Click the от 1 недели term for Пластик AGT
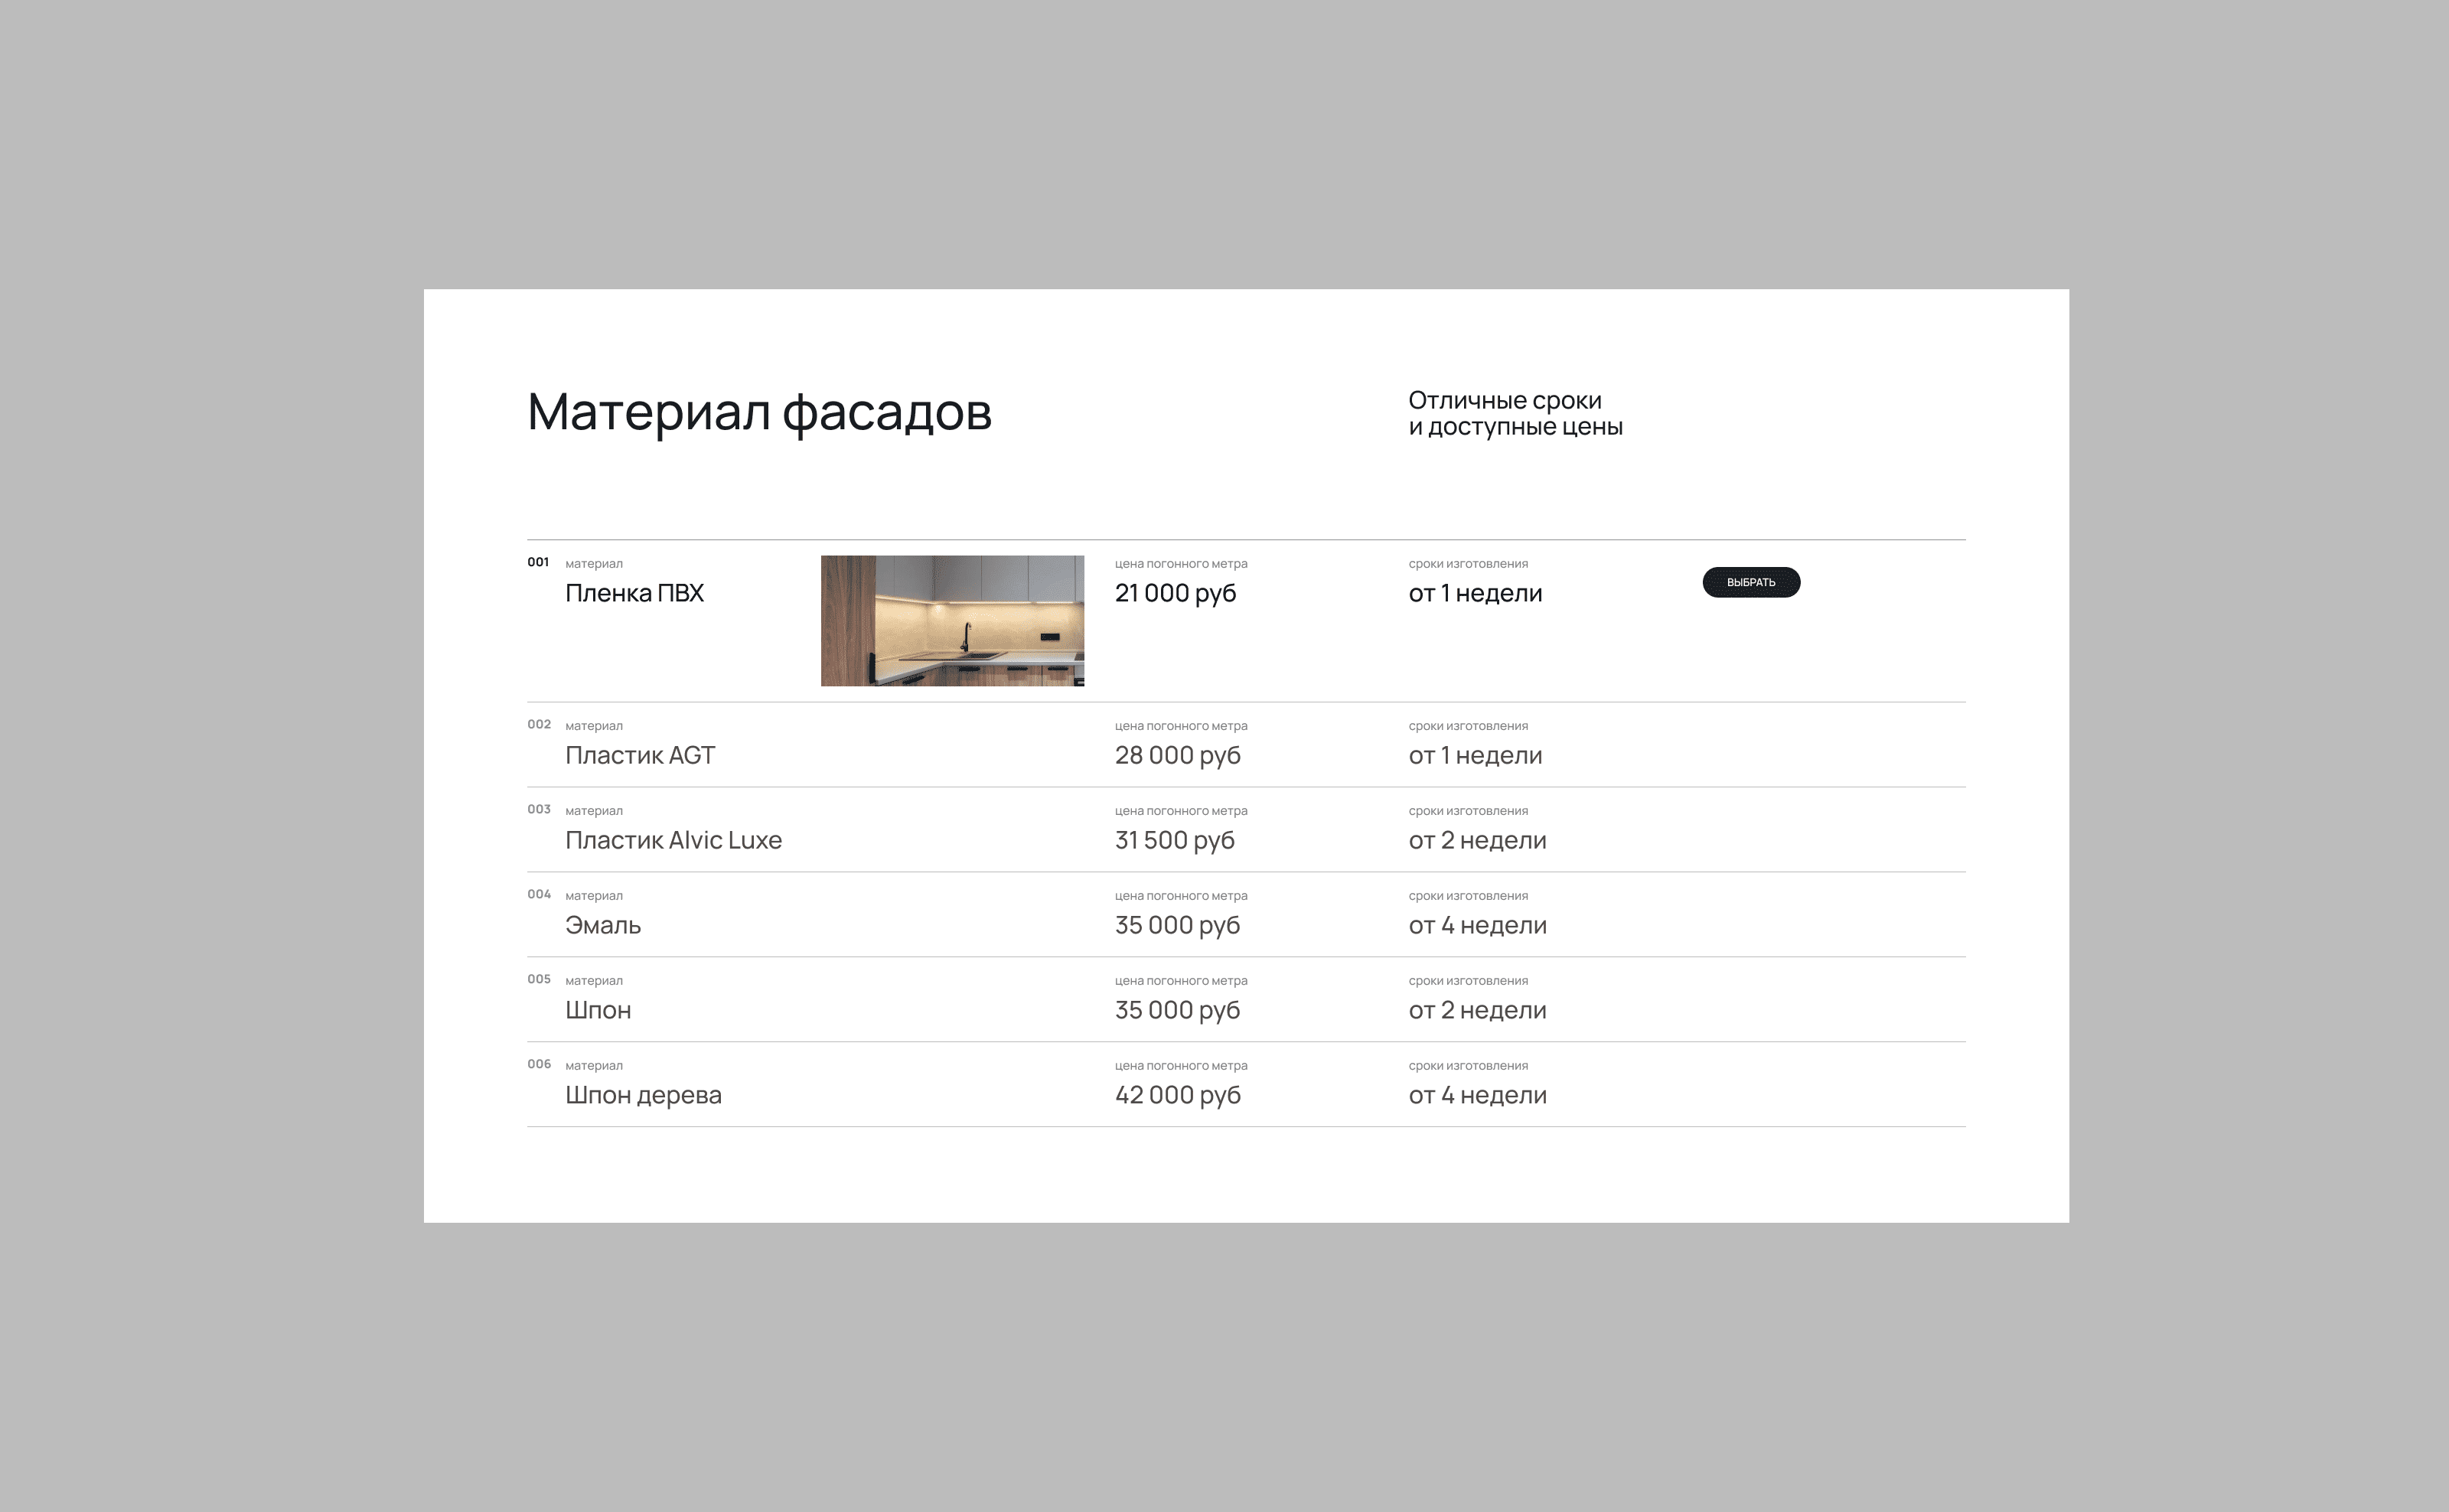 1476,755
